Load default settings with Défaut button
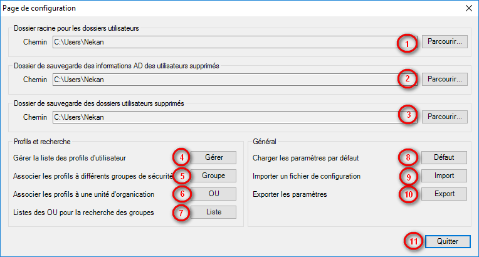The image size is (479, 257). [444, 157]
